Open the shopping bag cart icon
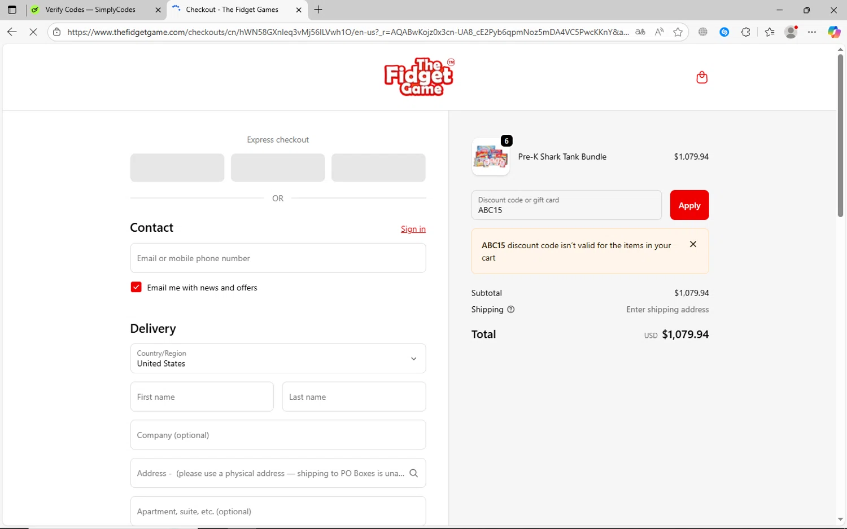The image size is (847, 529). tap(702, 77)
